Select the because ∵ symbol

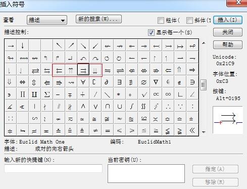pos(180,106)
